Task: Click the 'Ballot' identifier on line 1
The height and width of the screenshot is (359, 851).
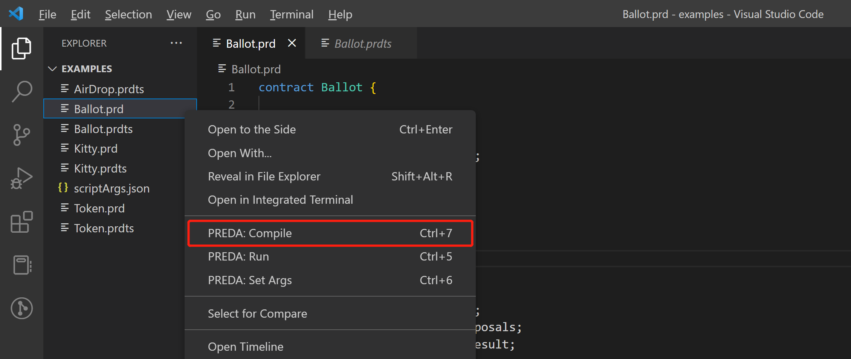Action: [342, 87]
